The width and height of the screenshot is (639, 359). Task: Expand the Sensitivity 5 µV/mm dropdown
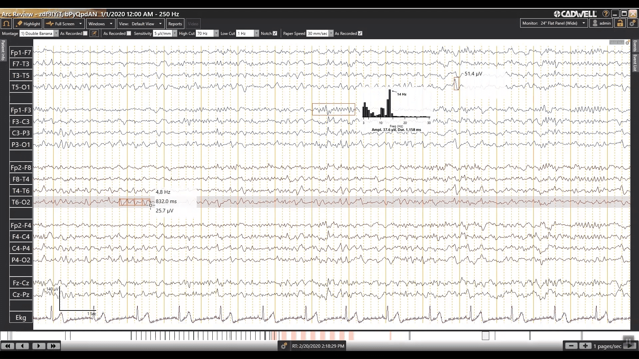coord(175,33)
